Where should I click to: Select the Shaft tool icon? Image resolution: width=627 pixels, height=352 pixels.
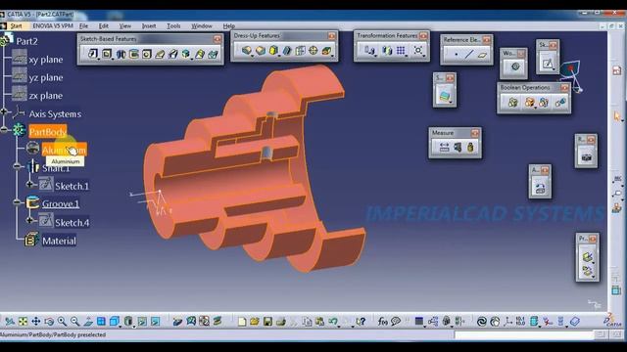click(x=121, y=54)
